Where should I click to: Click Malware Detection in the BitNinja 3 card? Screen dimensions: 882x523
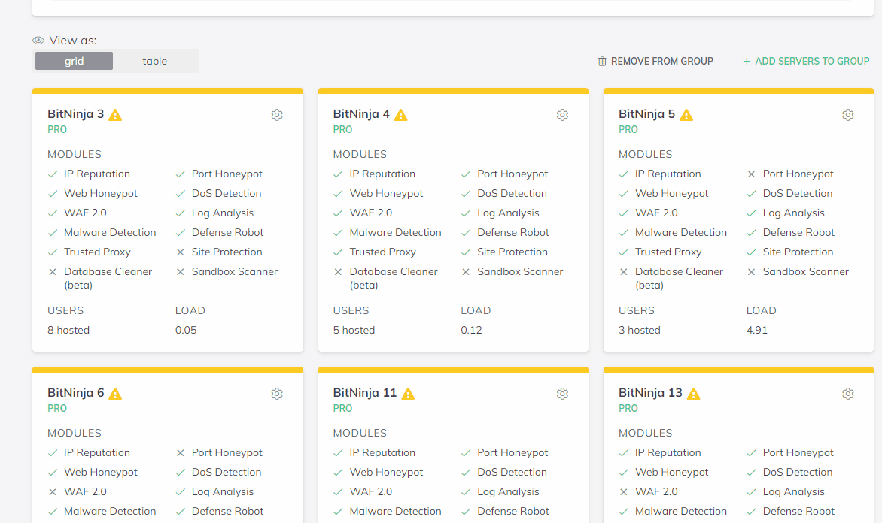coord(110,232)
